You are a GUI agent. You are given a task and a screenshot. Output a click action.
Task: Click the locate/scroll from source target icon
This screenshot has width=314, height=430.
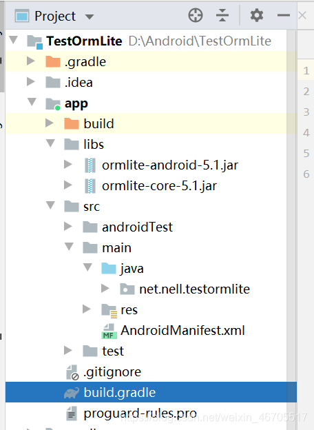point(196,15)
